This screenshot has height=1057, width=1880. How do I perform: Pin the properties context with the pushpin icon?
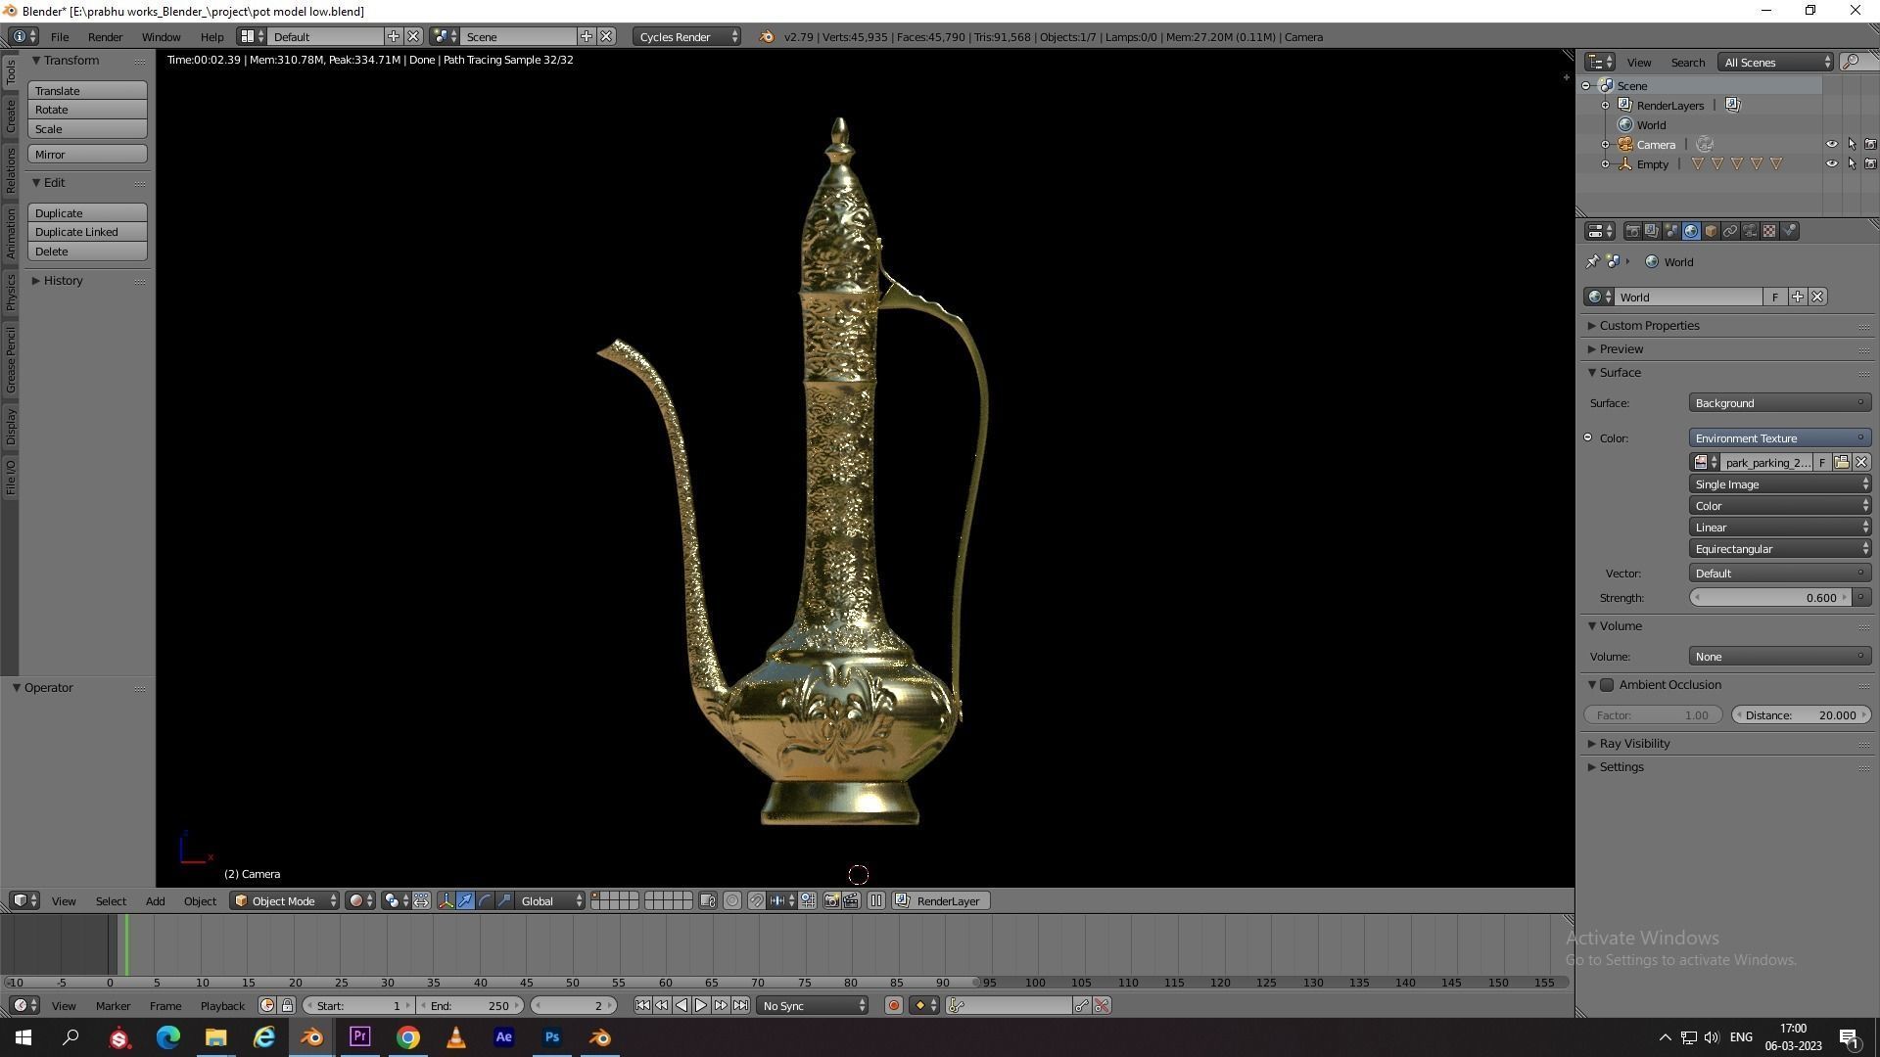1592,262
